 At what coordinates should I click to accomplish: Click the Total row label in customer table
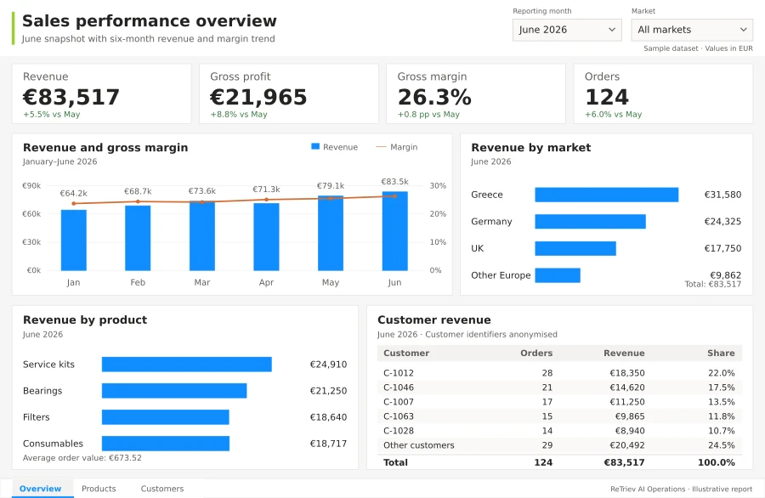pos(395,462)
